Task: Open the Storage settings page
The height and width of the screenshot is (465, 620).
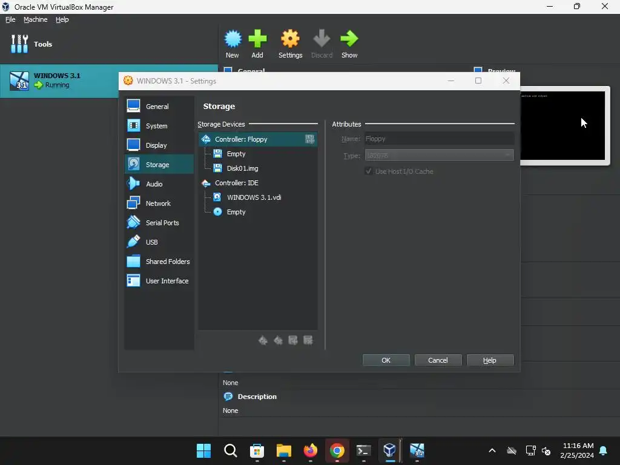Action: pos(159,165)
